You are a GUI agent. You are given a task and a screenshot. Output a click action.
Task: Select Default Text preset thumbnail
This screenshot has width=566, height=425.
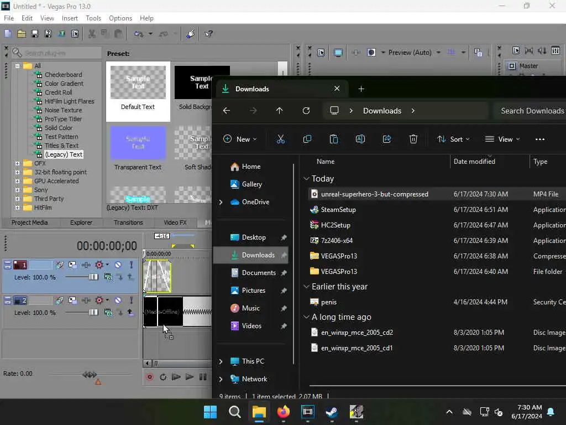tap(138, 82)
